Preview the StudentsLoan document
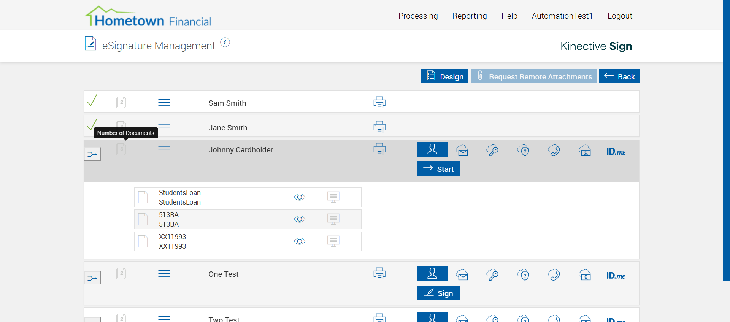The height and width of the screenshot is (322, 730). (300, 197)
